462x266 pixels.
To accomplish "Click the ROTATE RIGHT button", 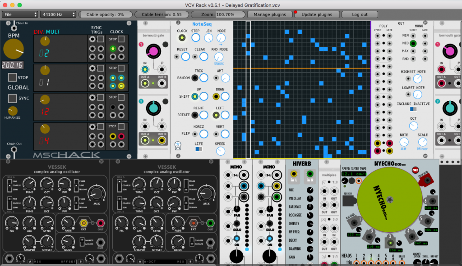I will pyautogui.click(x=203, y=115).
